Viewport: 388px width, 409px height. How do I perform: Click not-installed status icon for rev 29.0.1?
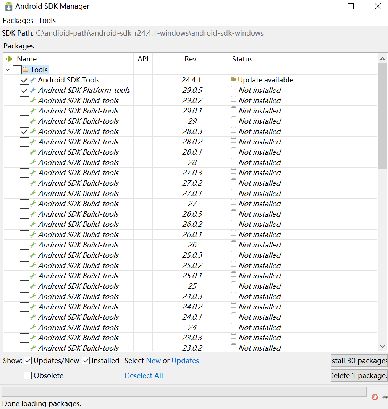pos(234,110)
